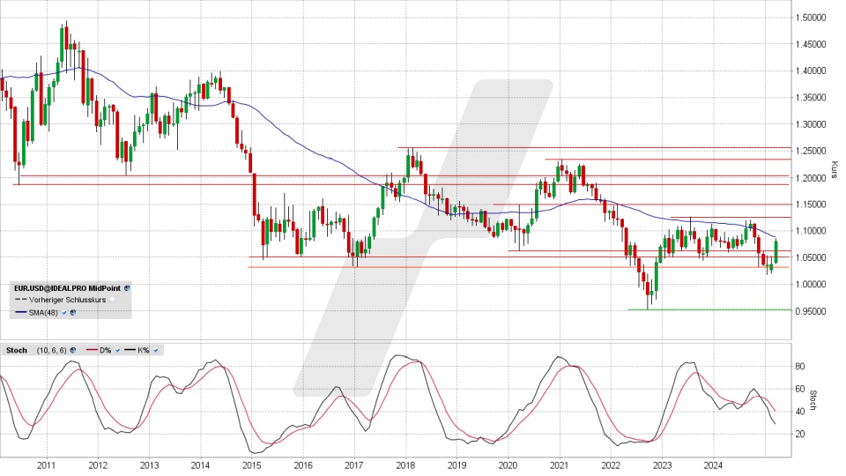This screenshot has width=846, height=476.
Task: Click the Kurs axis title
Action: [835, 169]
